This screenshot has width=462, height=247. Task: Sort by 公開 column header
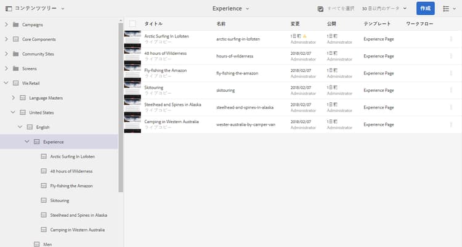coord(331,23)
